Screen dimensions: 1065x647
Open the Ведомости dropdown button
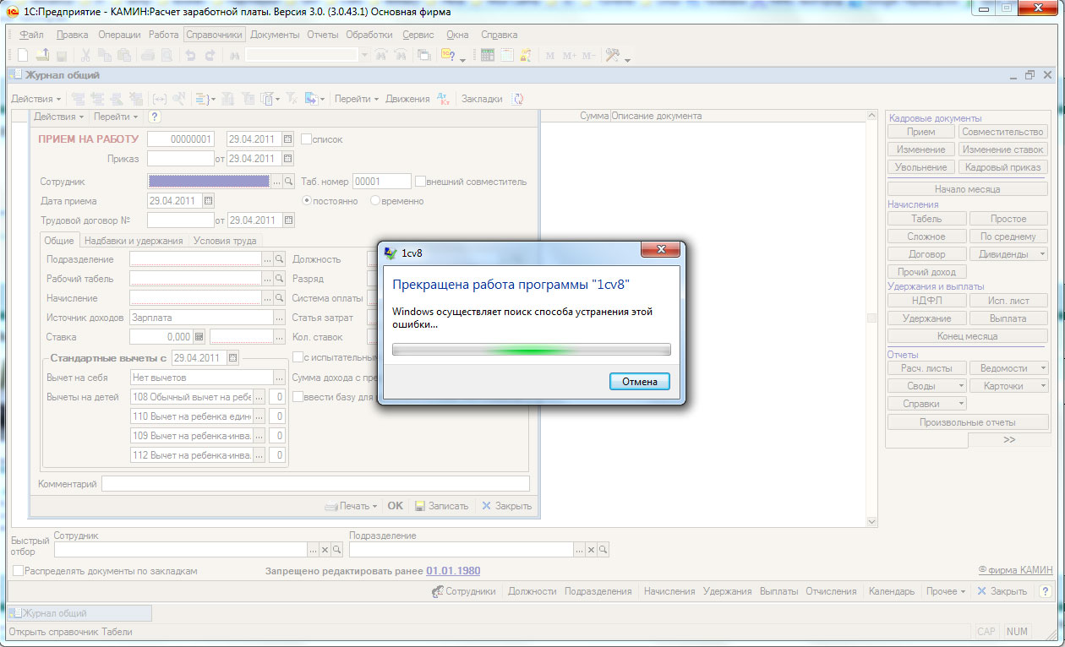click(x=1008, y=368)
